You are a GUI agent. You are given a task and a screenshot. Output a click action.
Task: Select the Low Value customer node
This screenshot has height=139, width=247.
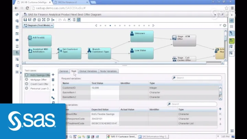[x=142, y=54]
